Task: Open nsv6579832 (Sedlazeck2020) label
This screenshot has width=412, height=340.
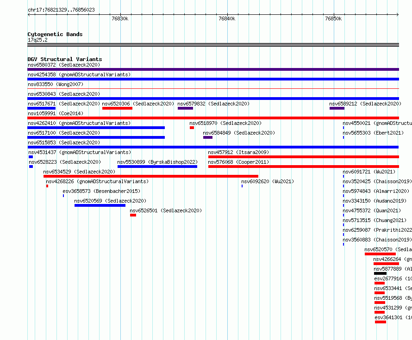Action: pyautogui.click(x=213, y=104)
